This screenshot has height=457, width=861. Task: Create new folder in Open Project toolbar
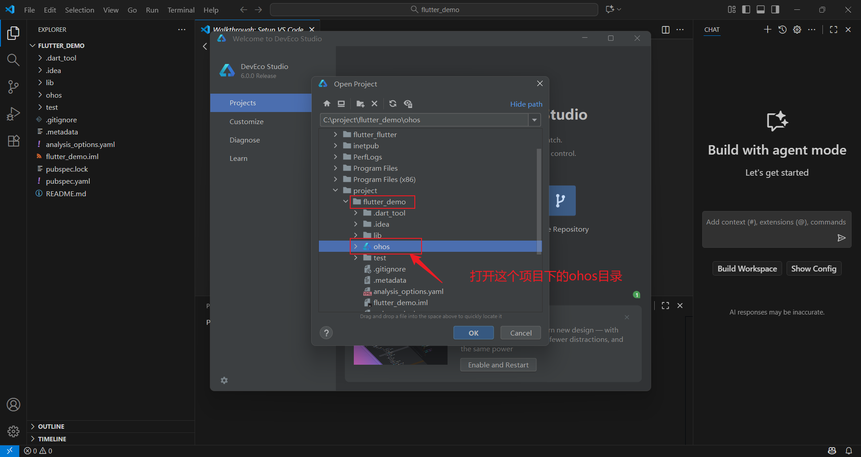coord(360,104)
